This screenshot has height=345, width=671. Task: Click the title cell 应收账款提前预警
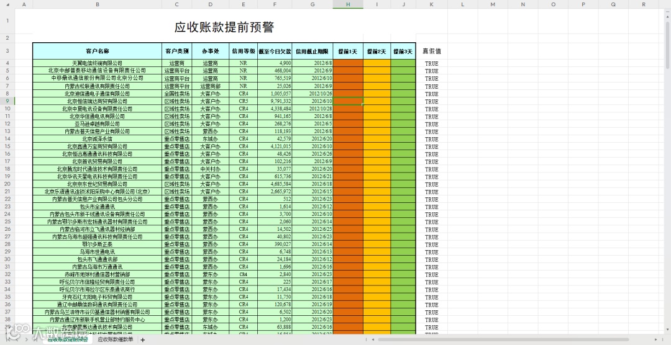[x=224, y=27]
